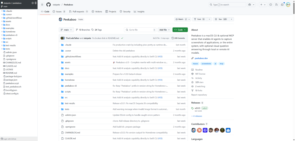Screen dimensions: 295x141
Task: Click the Go to file search field
Action: (140, 30)
